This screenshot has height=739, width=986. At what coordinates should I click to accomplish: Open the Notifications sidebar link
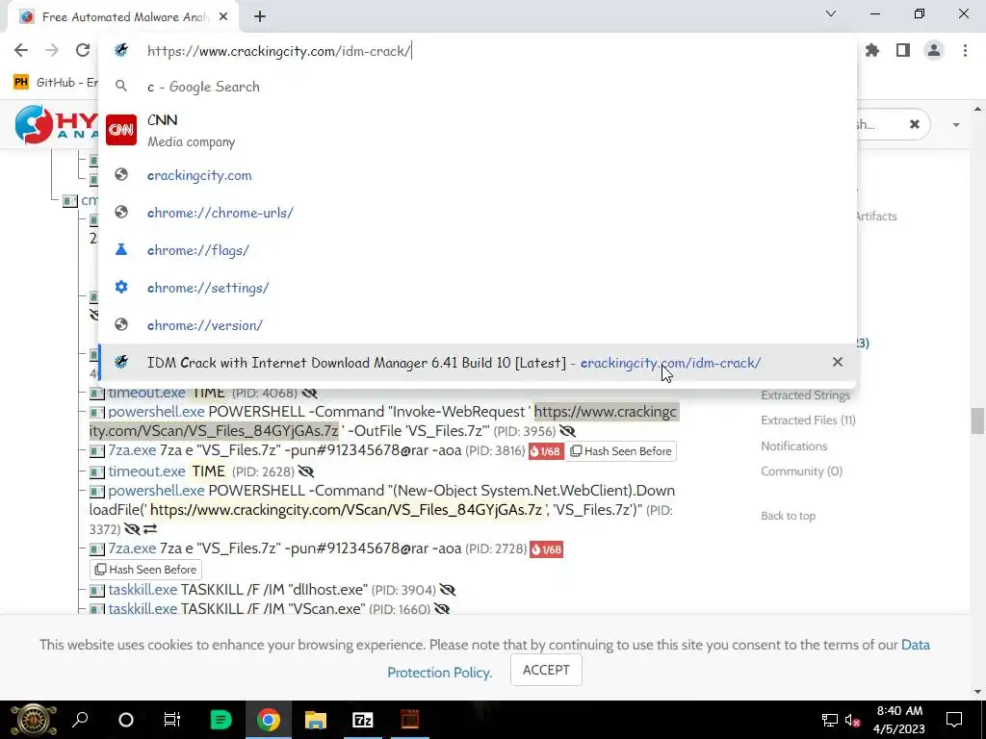[x=794, y=446]
